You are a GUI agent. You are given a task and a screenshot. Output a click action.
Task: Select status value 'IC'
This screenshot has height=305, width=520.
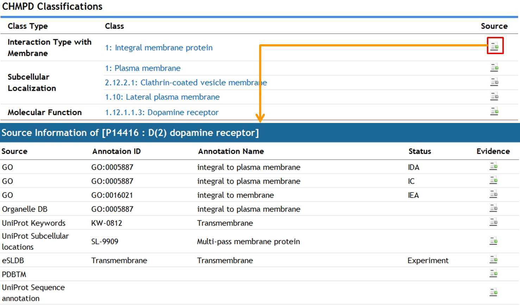click(411, 181)
